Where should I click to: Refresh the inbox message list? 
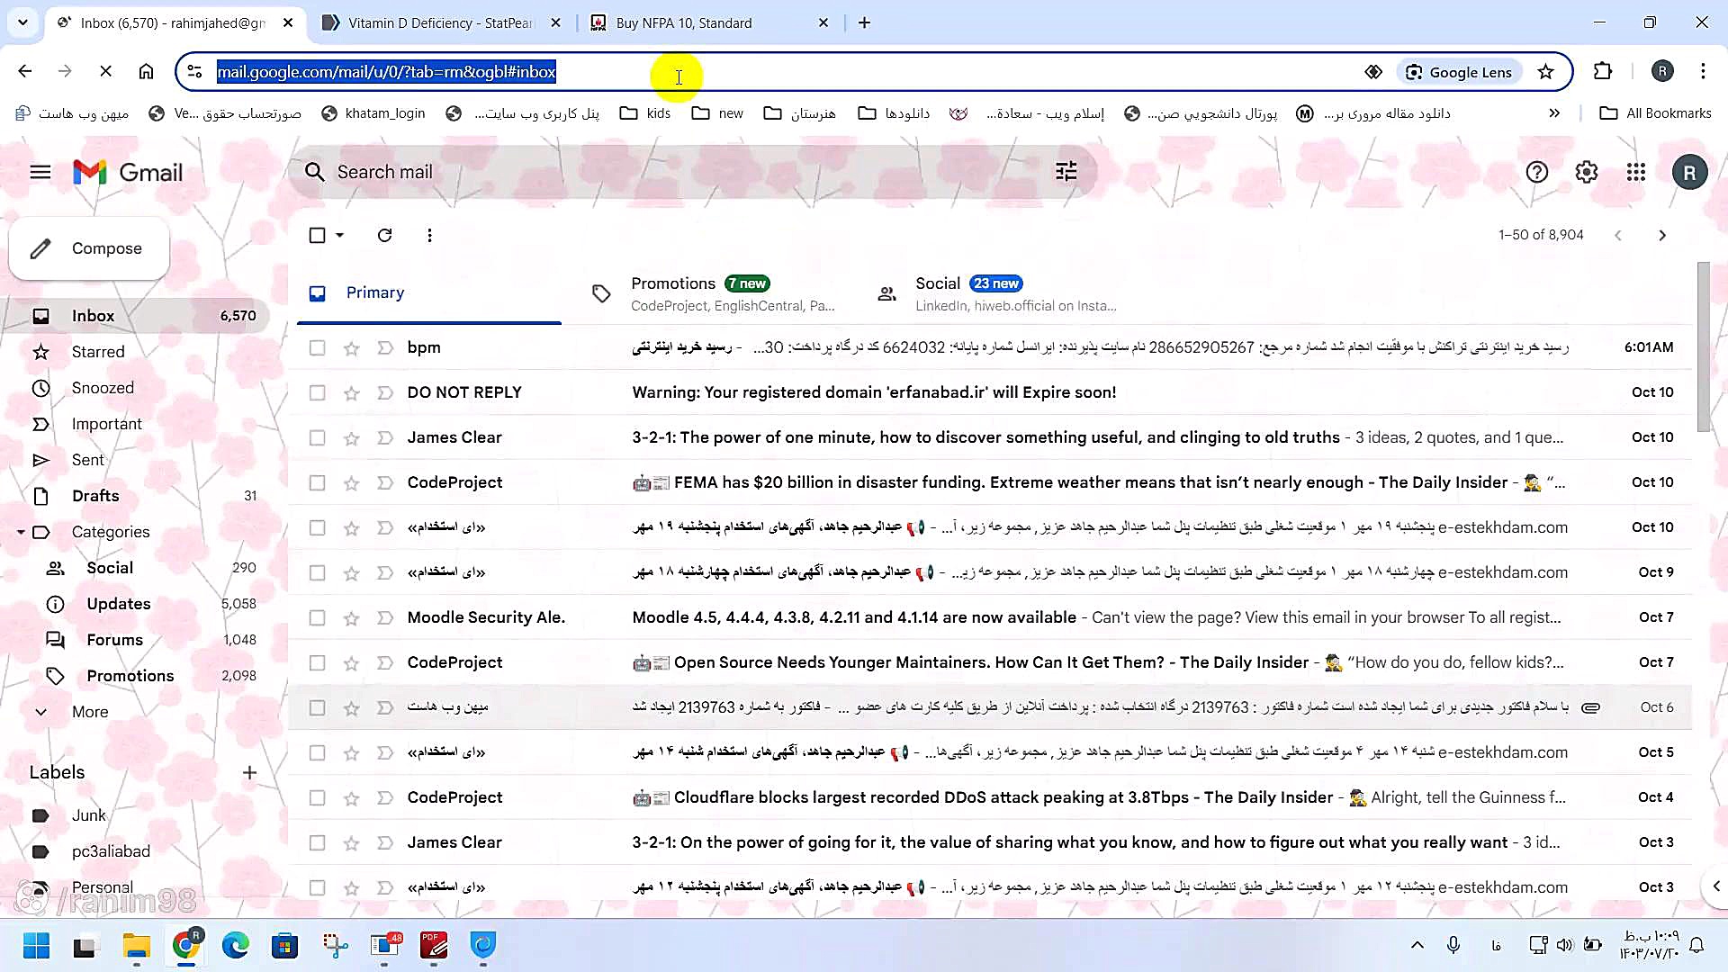[384, 235]
